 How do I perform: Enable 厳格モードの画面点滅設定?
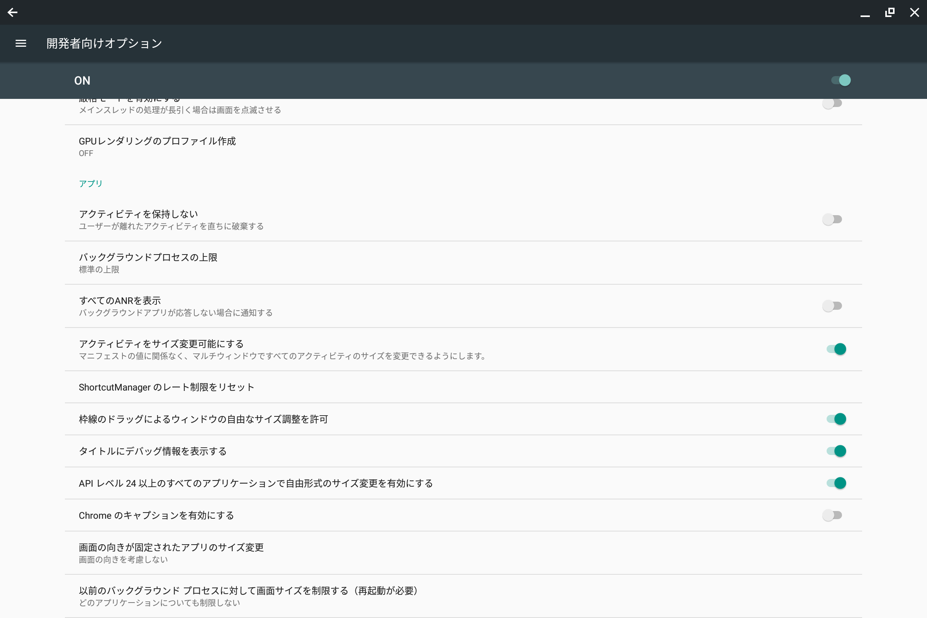click(833, 103)
